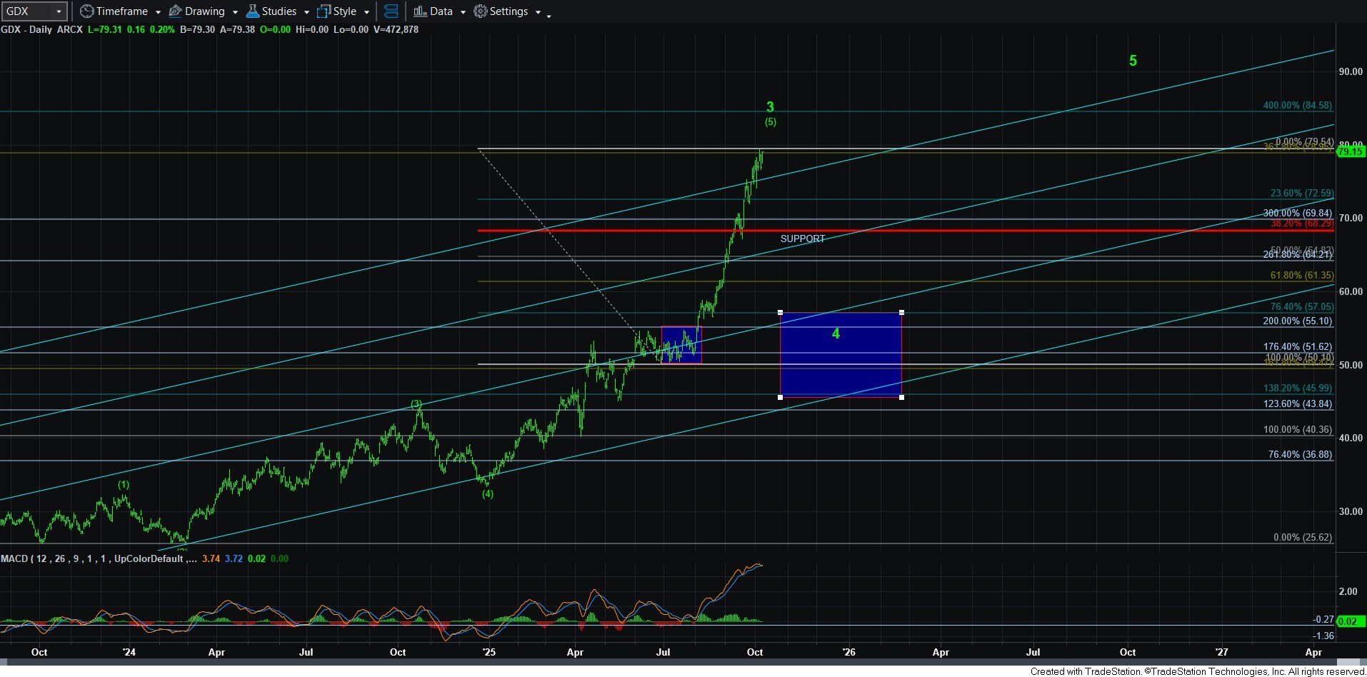Screen dimensions: 1367x677
Task: Expand the Timeframe dropdown arrow
Action: (158, 12)
